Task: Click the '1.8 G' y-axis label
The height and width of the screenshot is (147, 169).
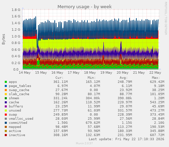Action: click(16, 10)
